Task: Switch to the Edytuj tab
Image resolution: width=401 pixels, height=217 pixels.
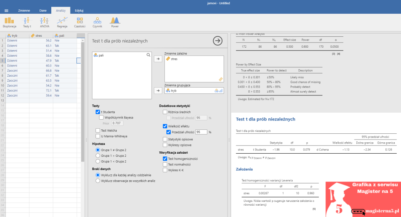Action: click(79, 11)
